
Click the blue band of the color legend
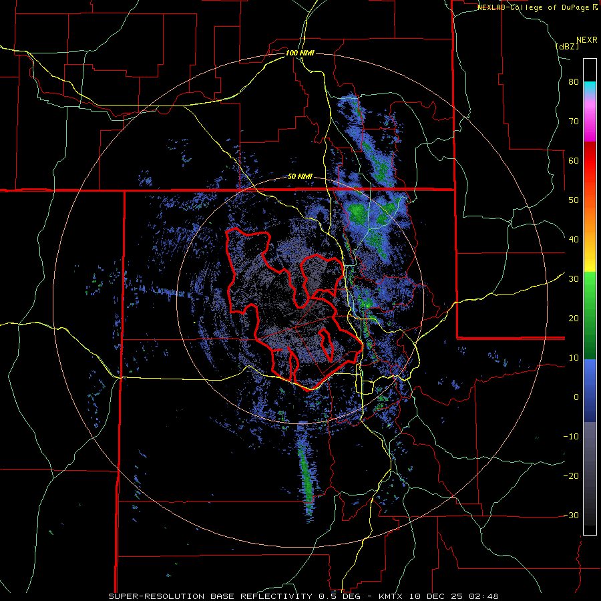point(590,391)
